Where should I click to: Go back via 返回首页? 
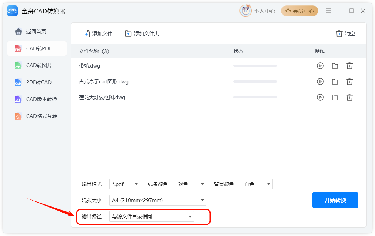[37, 32]
